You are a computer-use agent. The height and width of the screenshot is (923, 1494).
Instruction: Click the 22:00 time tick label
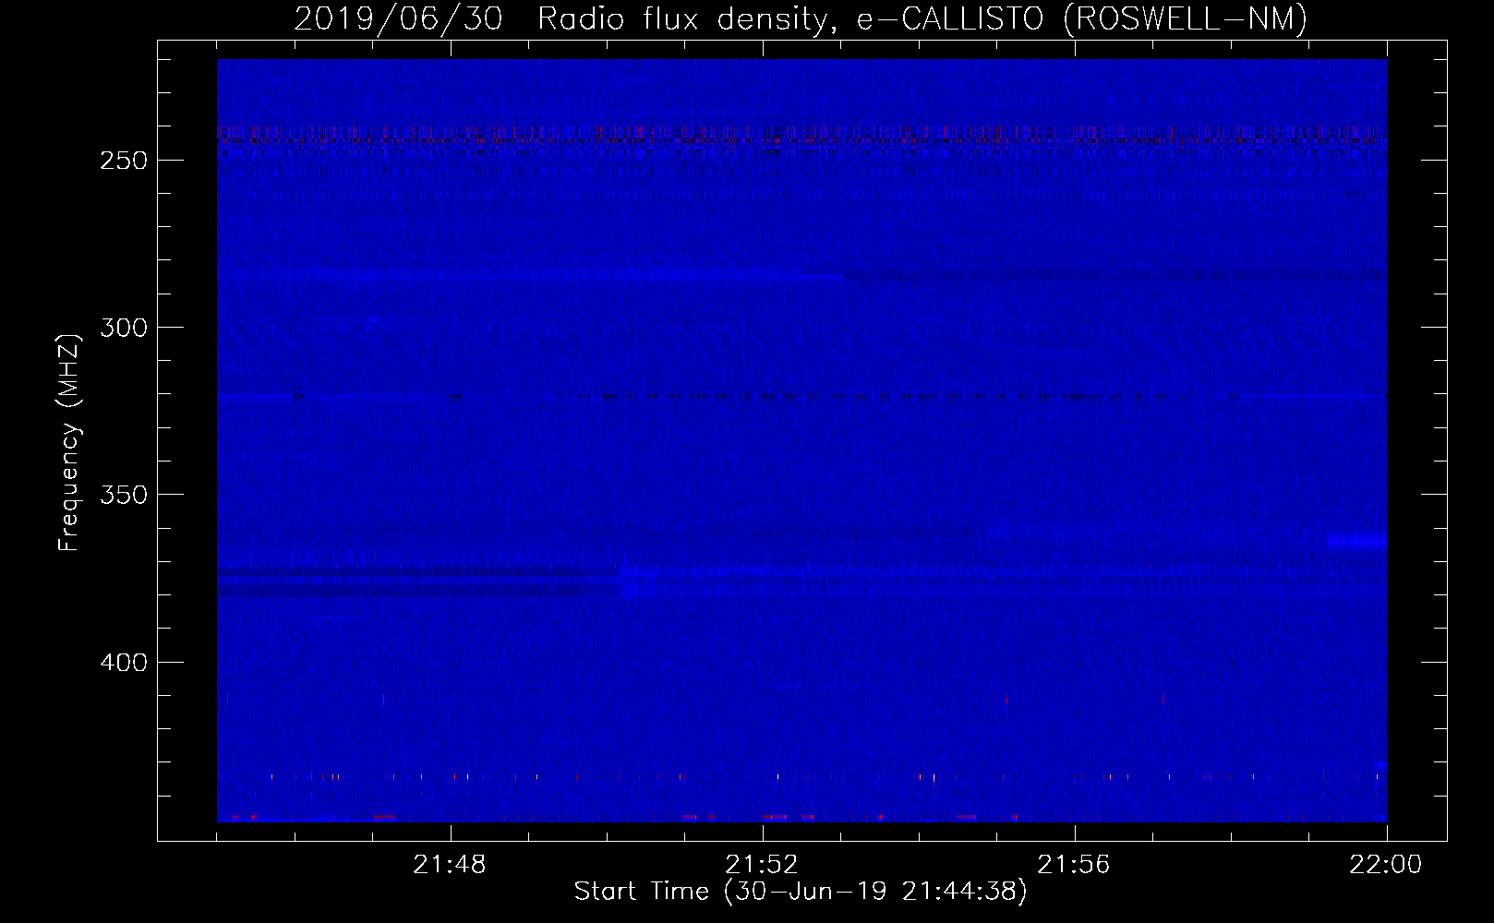pos(1386,865)
